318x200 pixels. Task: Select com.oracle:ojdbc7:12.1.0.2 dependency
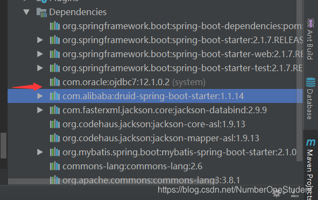click(134, 82)
